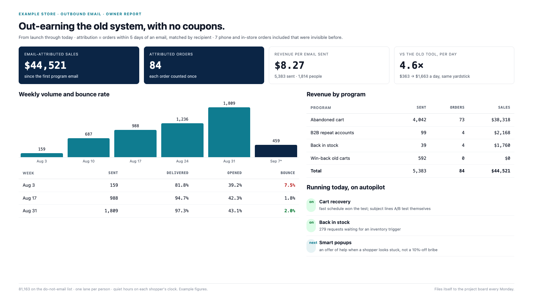Click 'Files itself to the project board' footer note
533x299 pixels.
[x=474, y=289]
